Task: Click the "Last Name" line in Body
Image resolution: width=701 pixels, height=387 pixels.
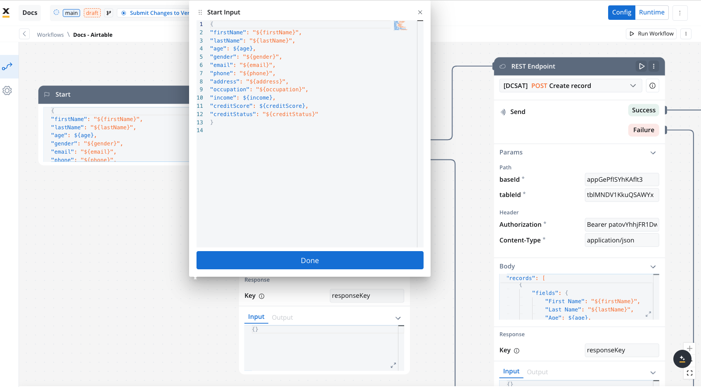Action: pyautogui.click(x=589, y=310)
